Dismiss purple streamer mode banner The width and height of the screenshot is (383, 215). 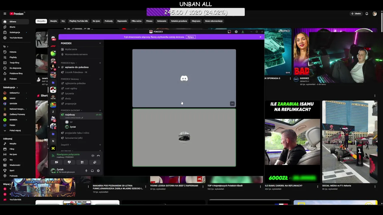(x=260, y=37)
